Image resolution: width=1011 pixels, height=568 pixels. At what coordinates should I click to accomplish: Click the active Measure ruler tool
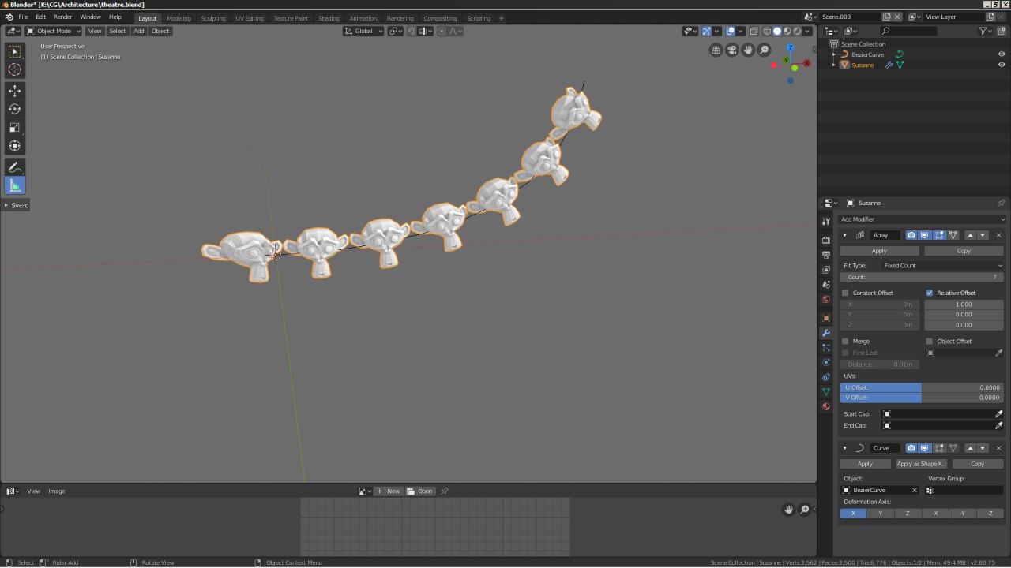[15, 185]
